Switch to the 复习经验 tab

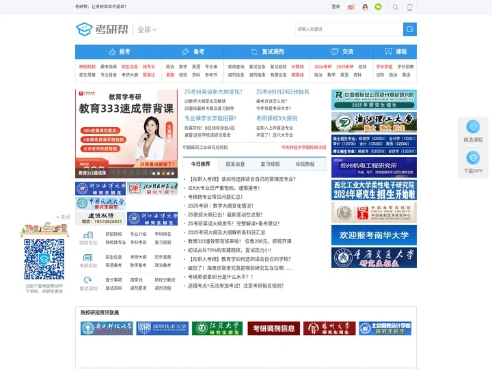click(x=270, y=164)
